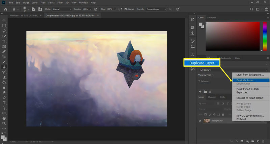
Task: Pick a color in the color picker field
Action: point(233,35)
